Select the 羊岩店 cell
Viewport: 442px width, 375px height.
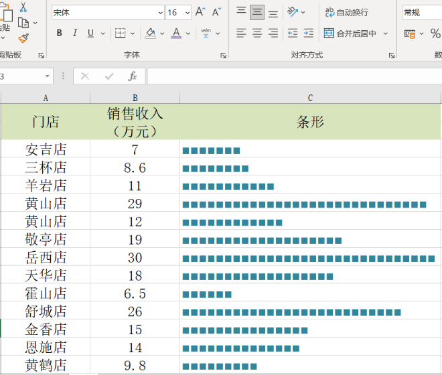click(46, 185)
